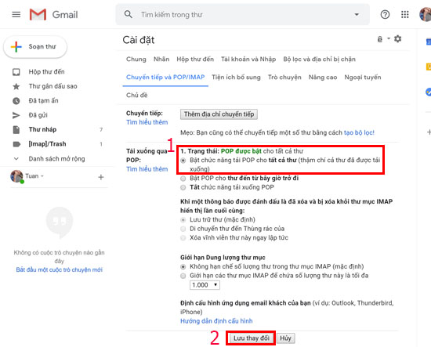Open the Tài khoản và Nhập tab

(x=248, y=60)
